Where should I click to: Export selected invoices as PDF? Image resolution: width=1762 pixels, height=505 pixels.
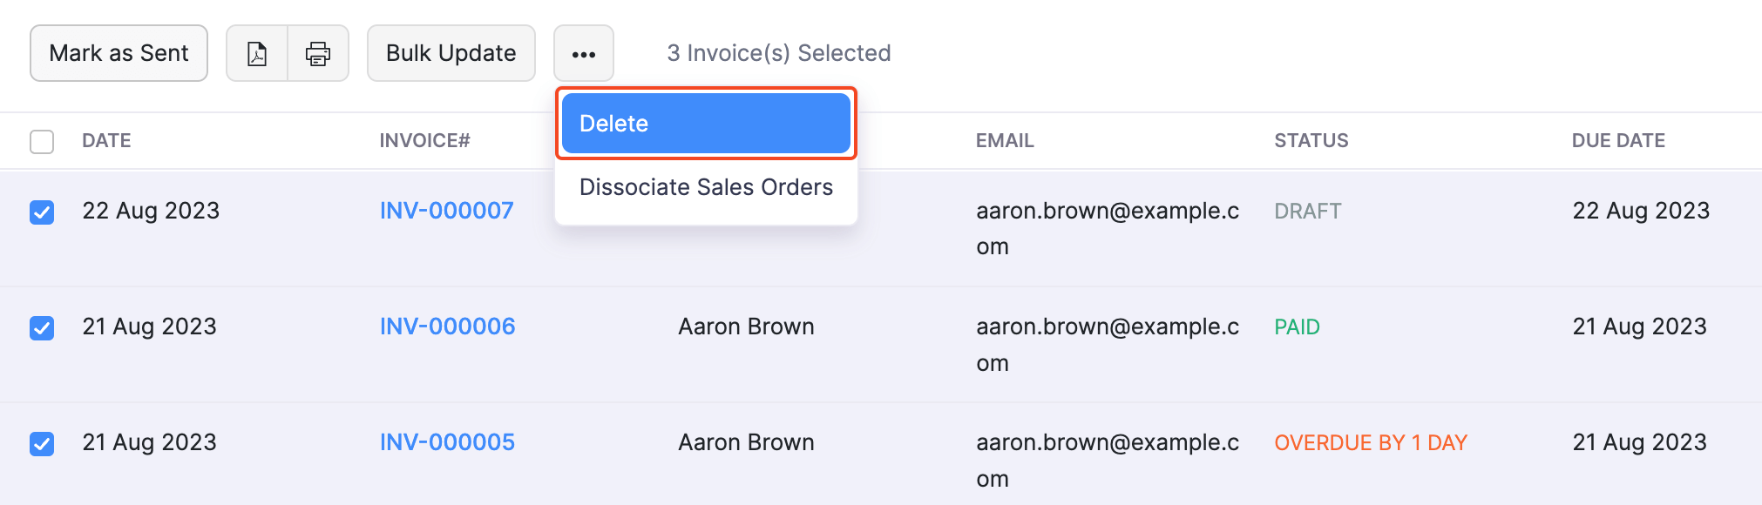(257, 53)
